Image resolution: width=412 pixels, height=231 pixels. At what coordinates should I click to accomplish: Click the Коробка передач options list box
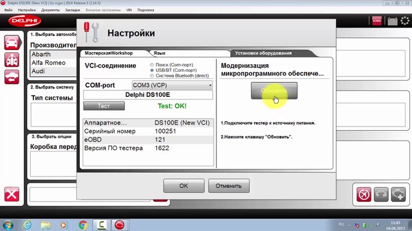tap(53, 164)
